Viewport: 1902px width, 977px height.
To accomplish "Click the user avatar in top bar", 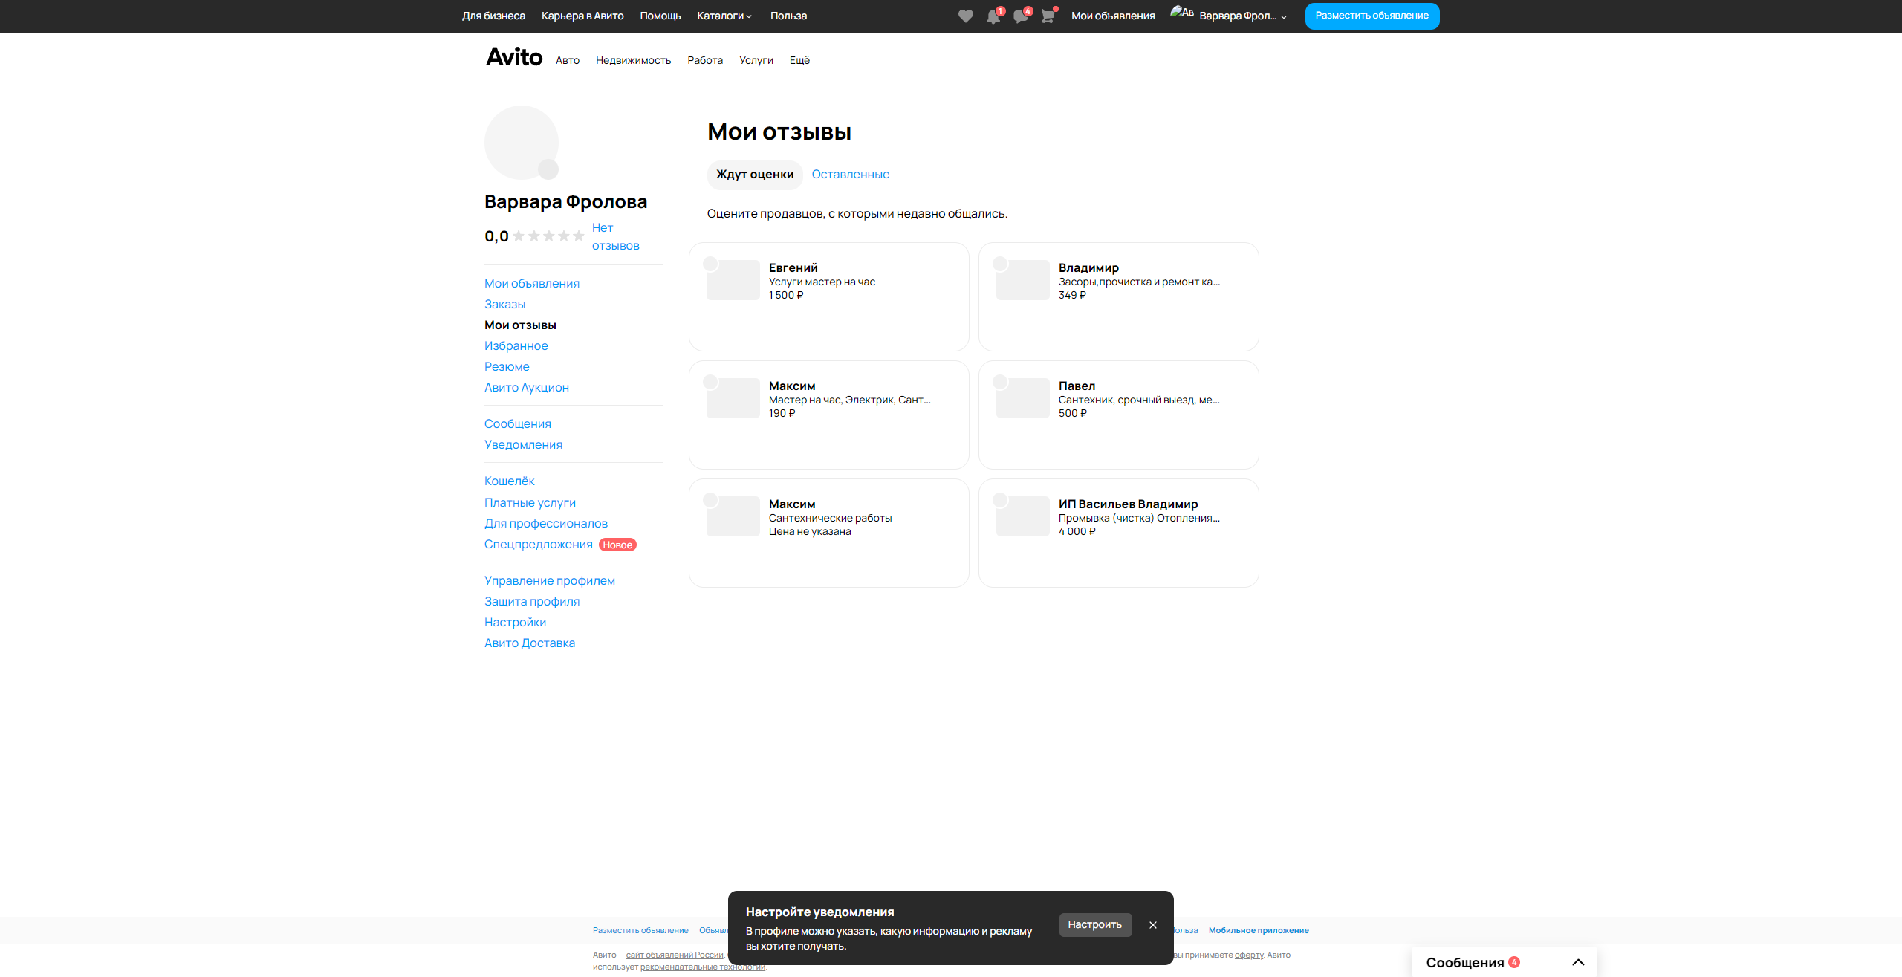I will (x=1181, y=13).
